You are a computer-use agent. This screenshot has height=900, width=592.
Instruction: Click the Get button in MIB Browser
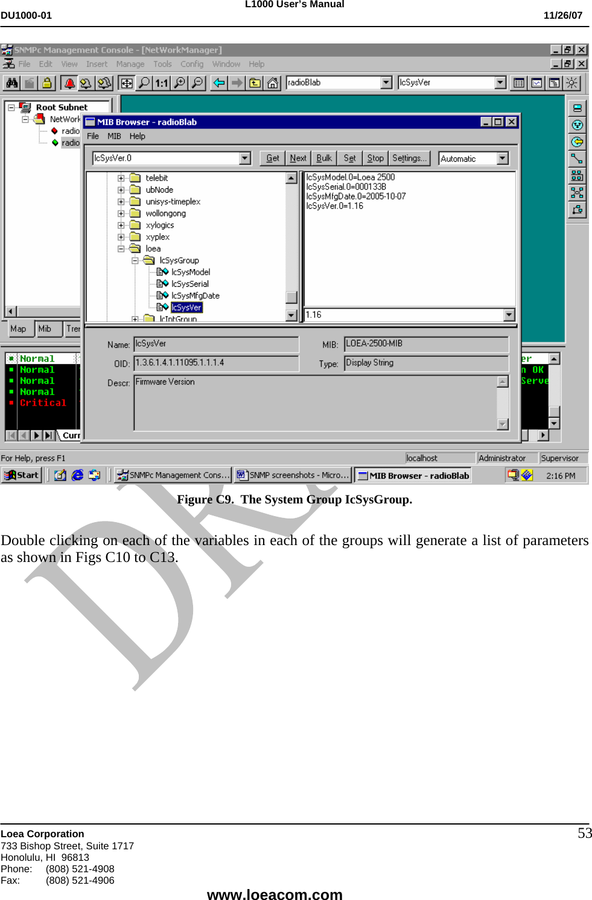coord(272,158)
